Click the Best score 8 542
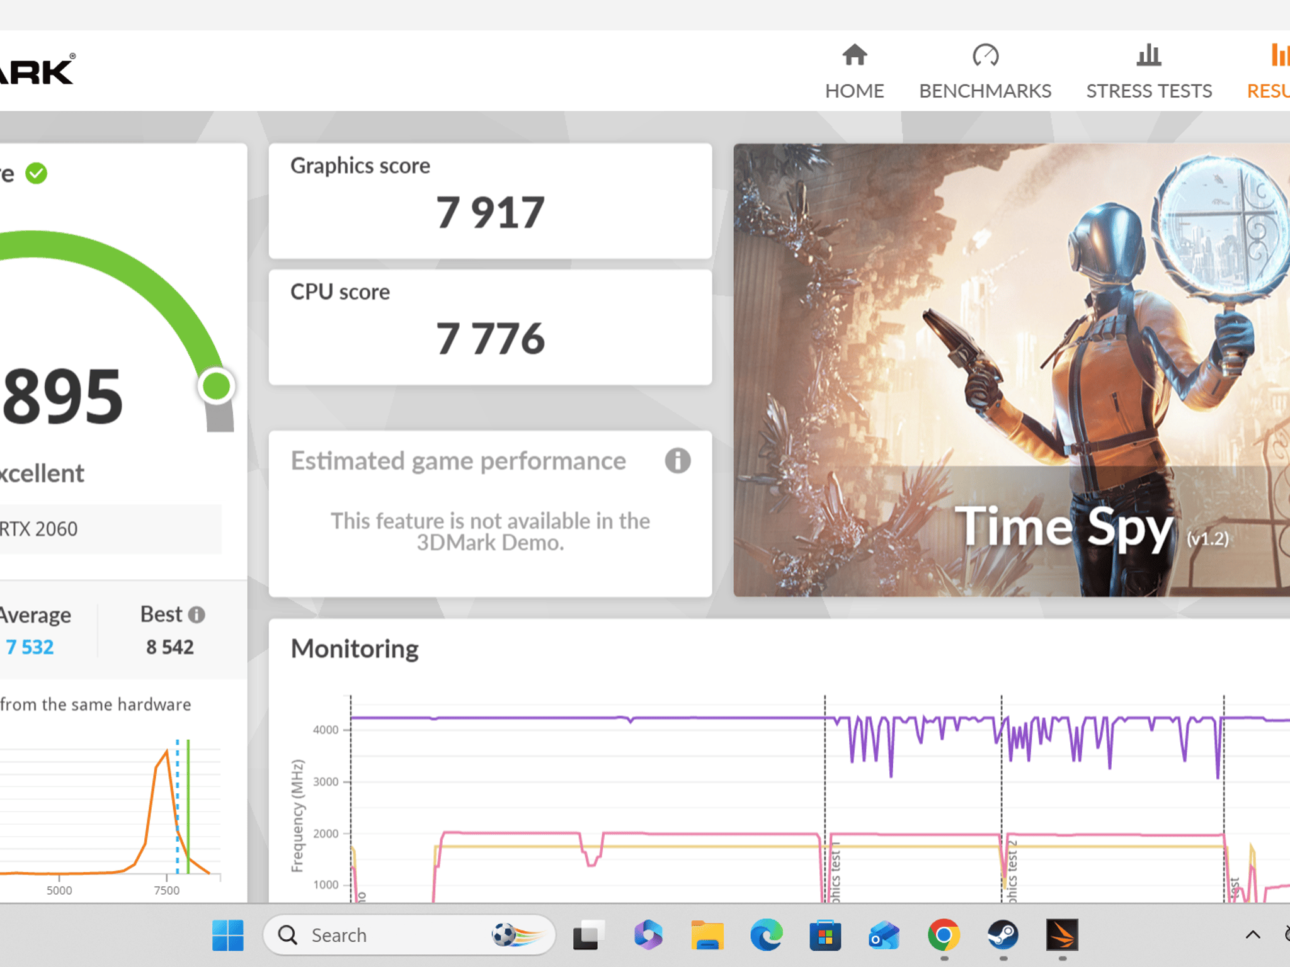 coord(170,647)
